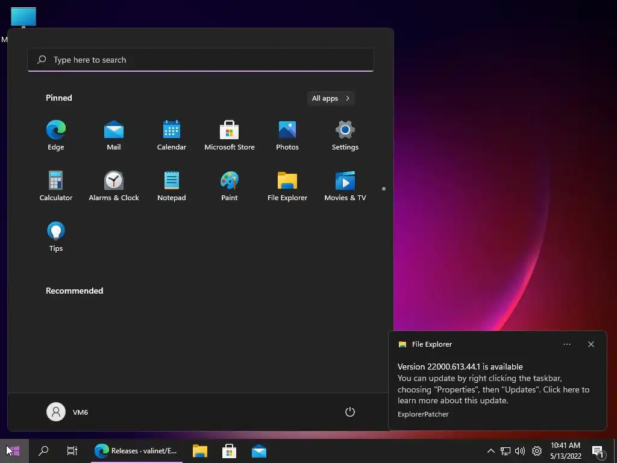Click the Windows Start button on taskbar

(14, 451)
